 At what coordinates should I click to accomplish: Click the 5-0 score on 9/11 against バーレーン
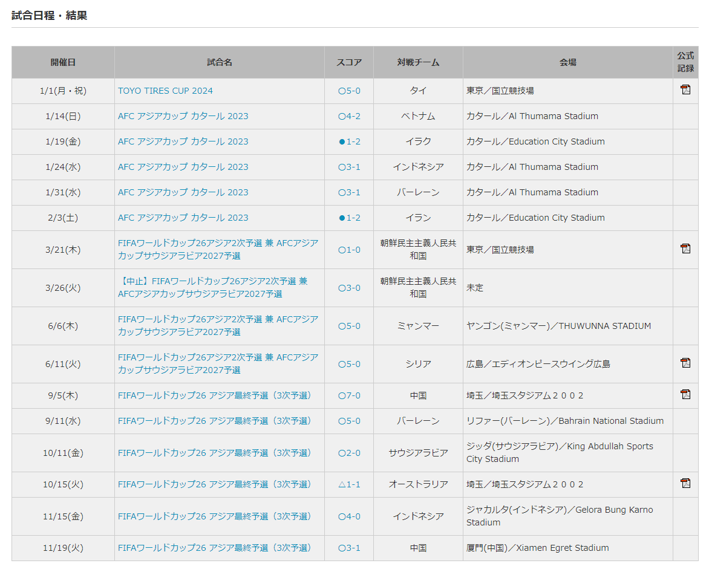pos(349,421)
